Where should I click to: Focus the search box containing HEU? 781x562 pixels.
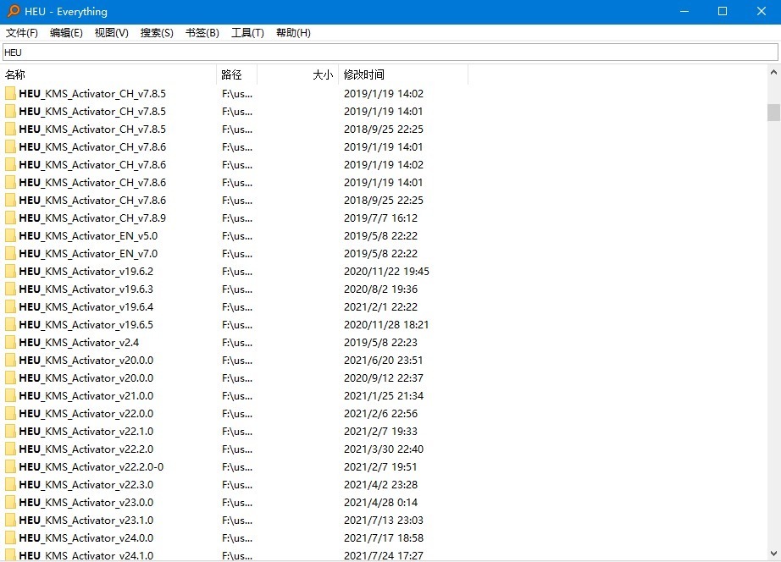click(x=390, y=52)
